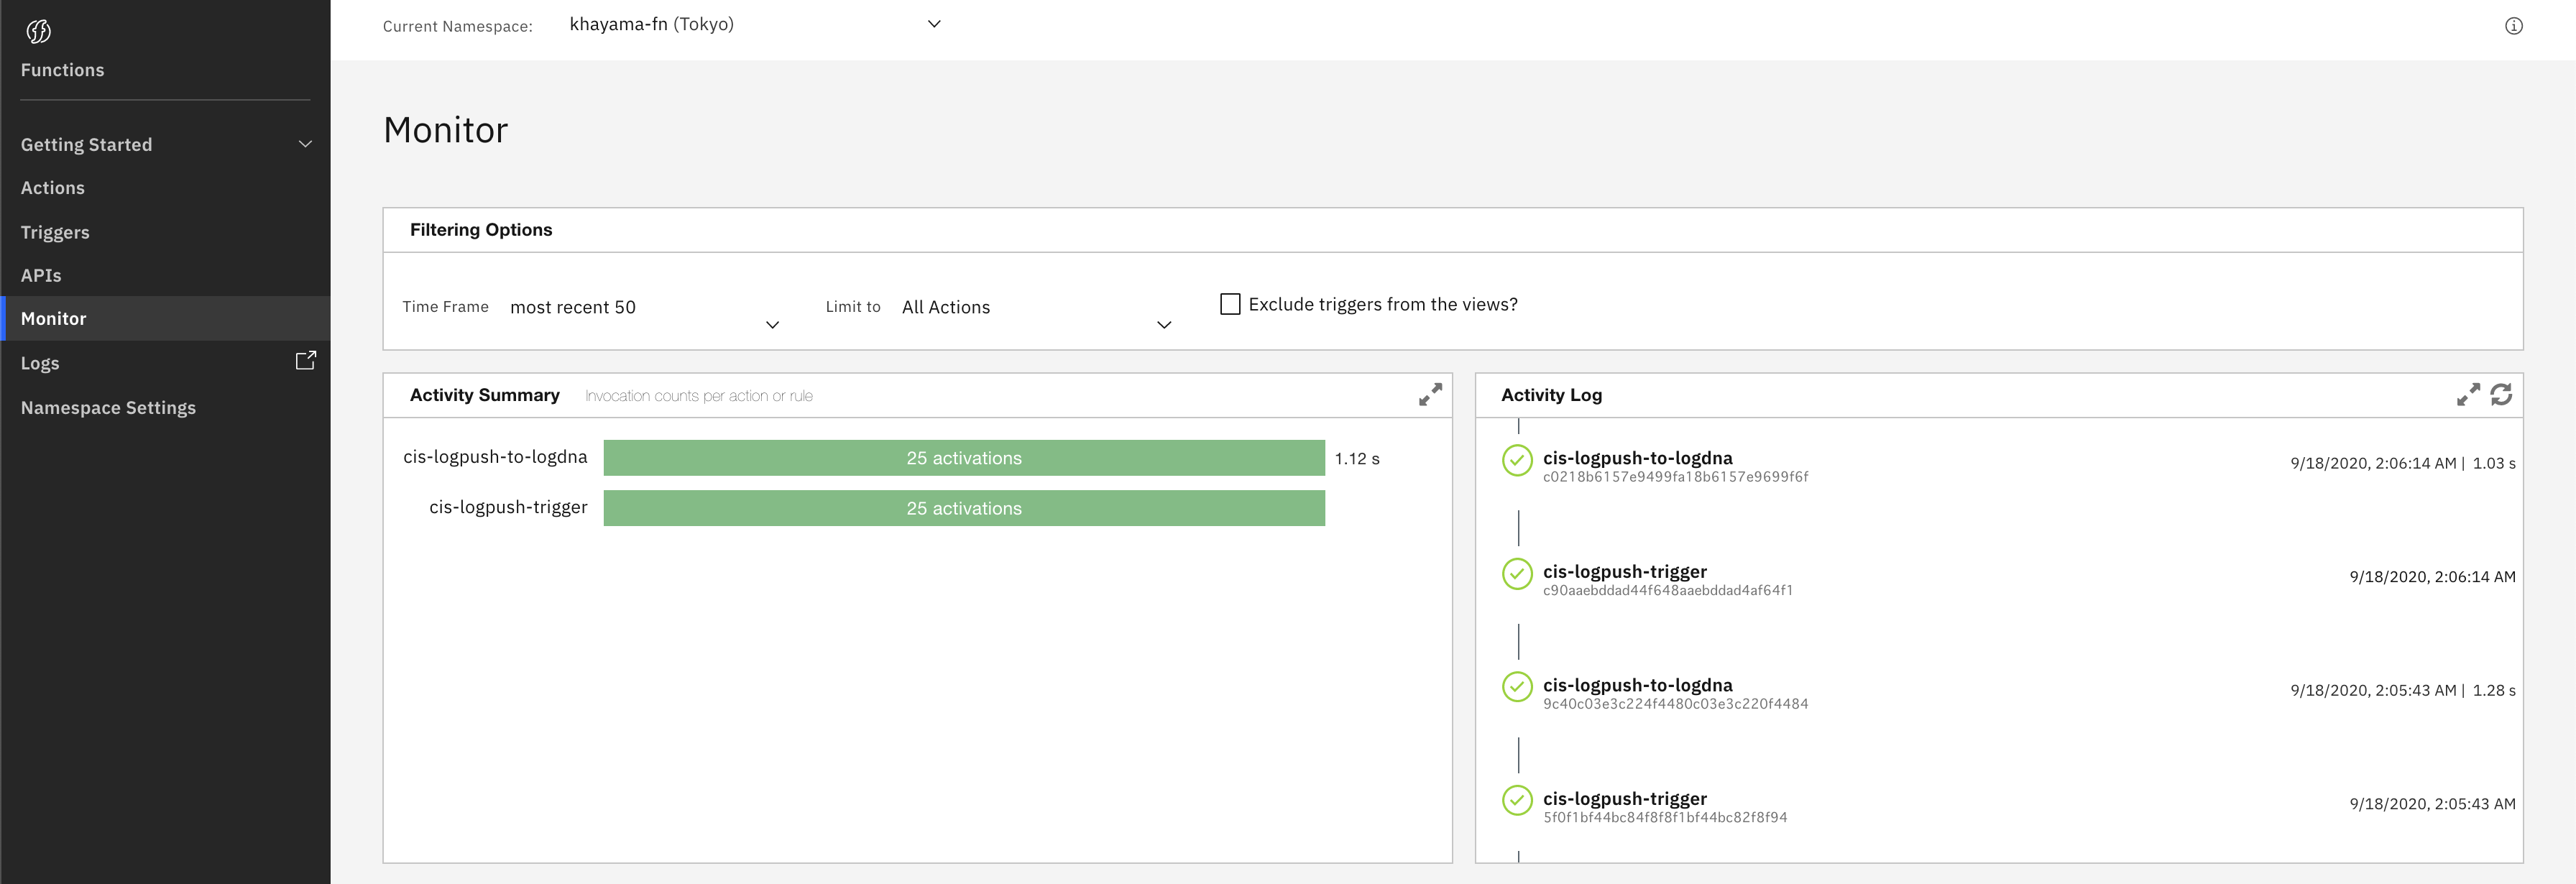Enable Exclude triggers from the views checkbox
The width and height of the screenshot is (2576, 884).
1230,304
